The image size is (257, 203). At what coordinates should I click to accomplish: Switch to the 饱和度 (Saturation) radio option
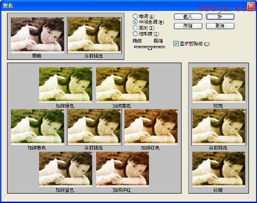pyautogui.click(x=135, y=34)
